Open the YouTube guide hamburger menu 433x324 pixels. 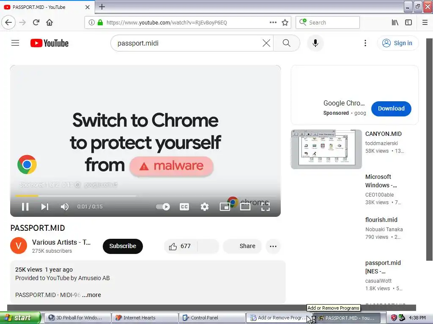click(15, 43)
